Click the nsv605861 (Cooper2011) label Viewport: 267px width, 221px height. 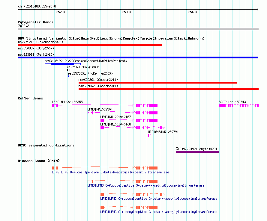pos(98,80)
